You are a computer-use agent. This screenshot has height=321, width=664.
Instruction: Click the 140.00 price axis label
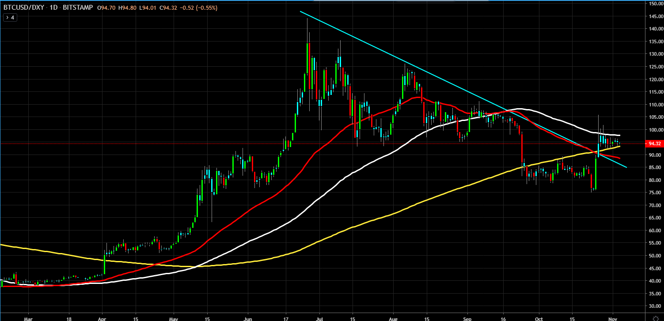click(x=655, y=29)
